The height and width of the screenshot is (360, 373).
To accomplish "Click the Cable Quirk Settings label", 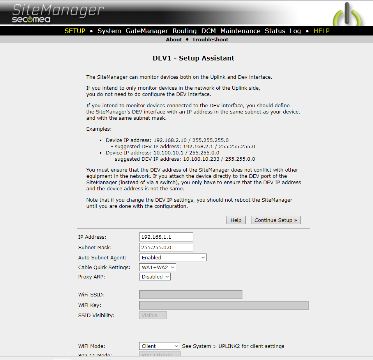I will click(104, 268).
